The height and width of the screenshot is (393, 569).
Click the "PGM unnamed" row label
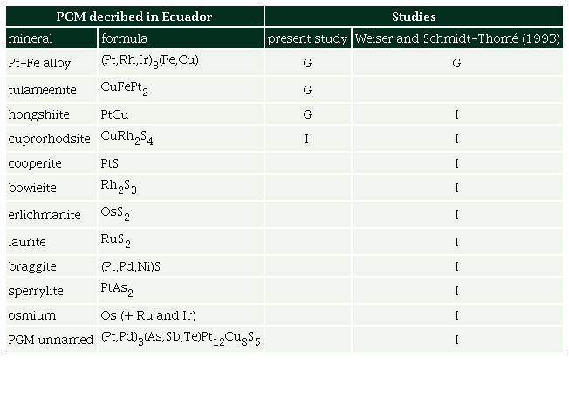(x=50, y=341)
